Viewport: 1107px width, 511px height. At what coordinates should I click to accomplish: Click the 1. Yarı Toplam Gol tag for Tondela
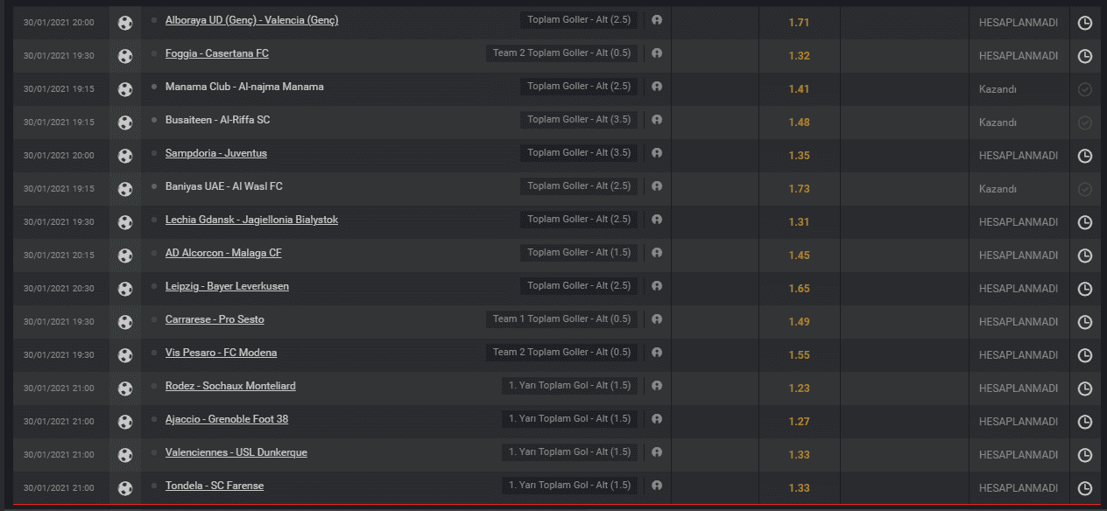click(570, 486)
